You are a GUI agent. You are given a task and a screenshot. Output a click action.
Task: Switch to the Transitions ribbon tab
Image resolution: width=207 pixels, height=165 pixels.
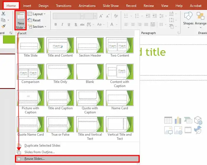(x=64, y=6)
